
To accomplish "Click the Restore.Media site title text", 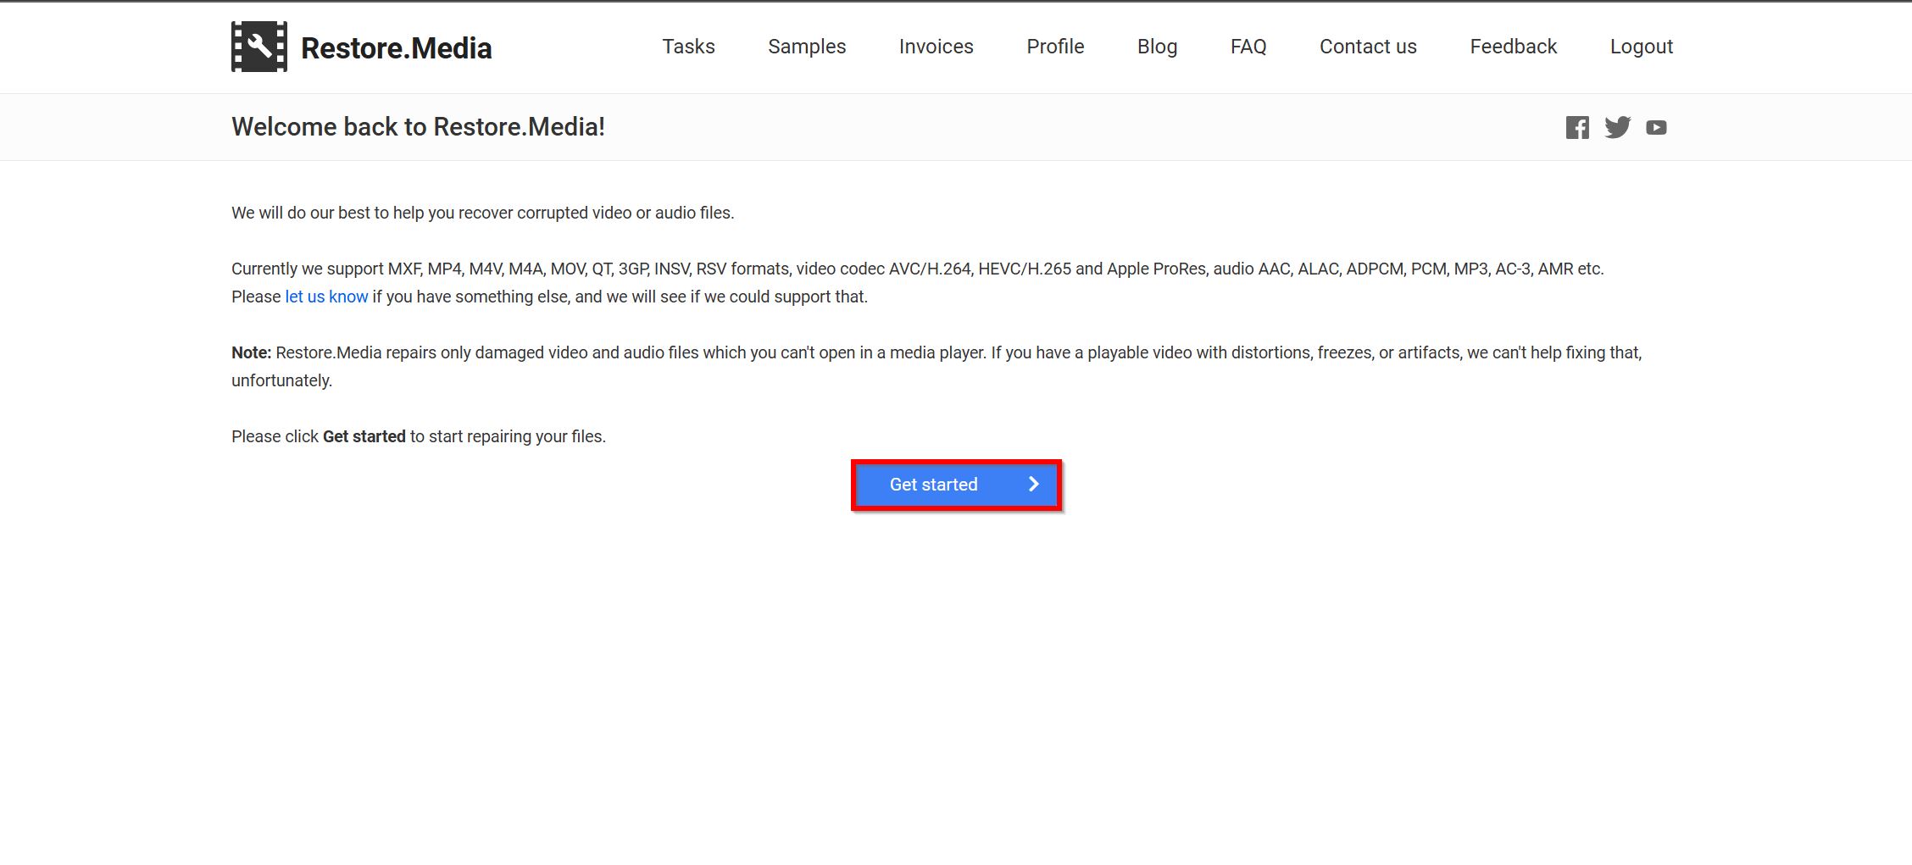I will 396,48.
